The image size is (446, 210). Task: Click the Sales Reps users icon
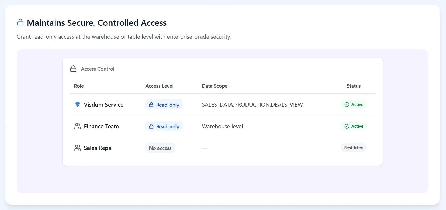click(77, 148)
